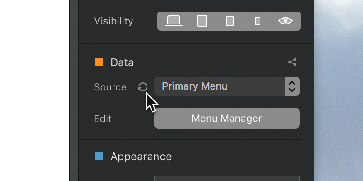Click the gray strip left of panel
This screenshot has width=363, height=181.
[74, 90]
